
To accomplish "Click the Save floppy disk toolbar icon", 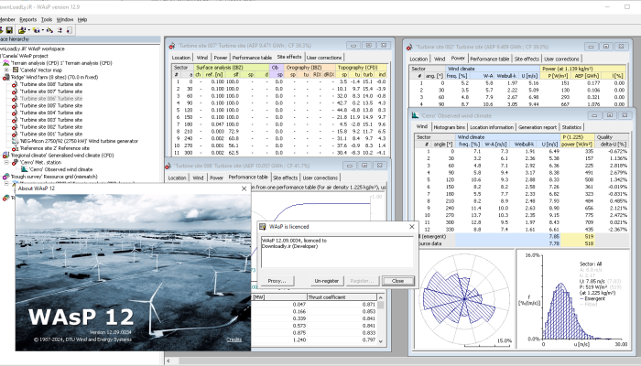I will tap(9, 30).
